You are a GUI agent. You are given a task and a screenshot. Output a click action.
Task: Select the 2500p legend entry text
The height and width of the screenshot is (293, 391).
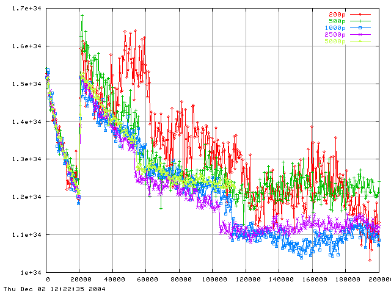pyautogui.click(x=335, y=35)
